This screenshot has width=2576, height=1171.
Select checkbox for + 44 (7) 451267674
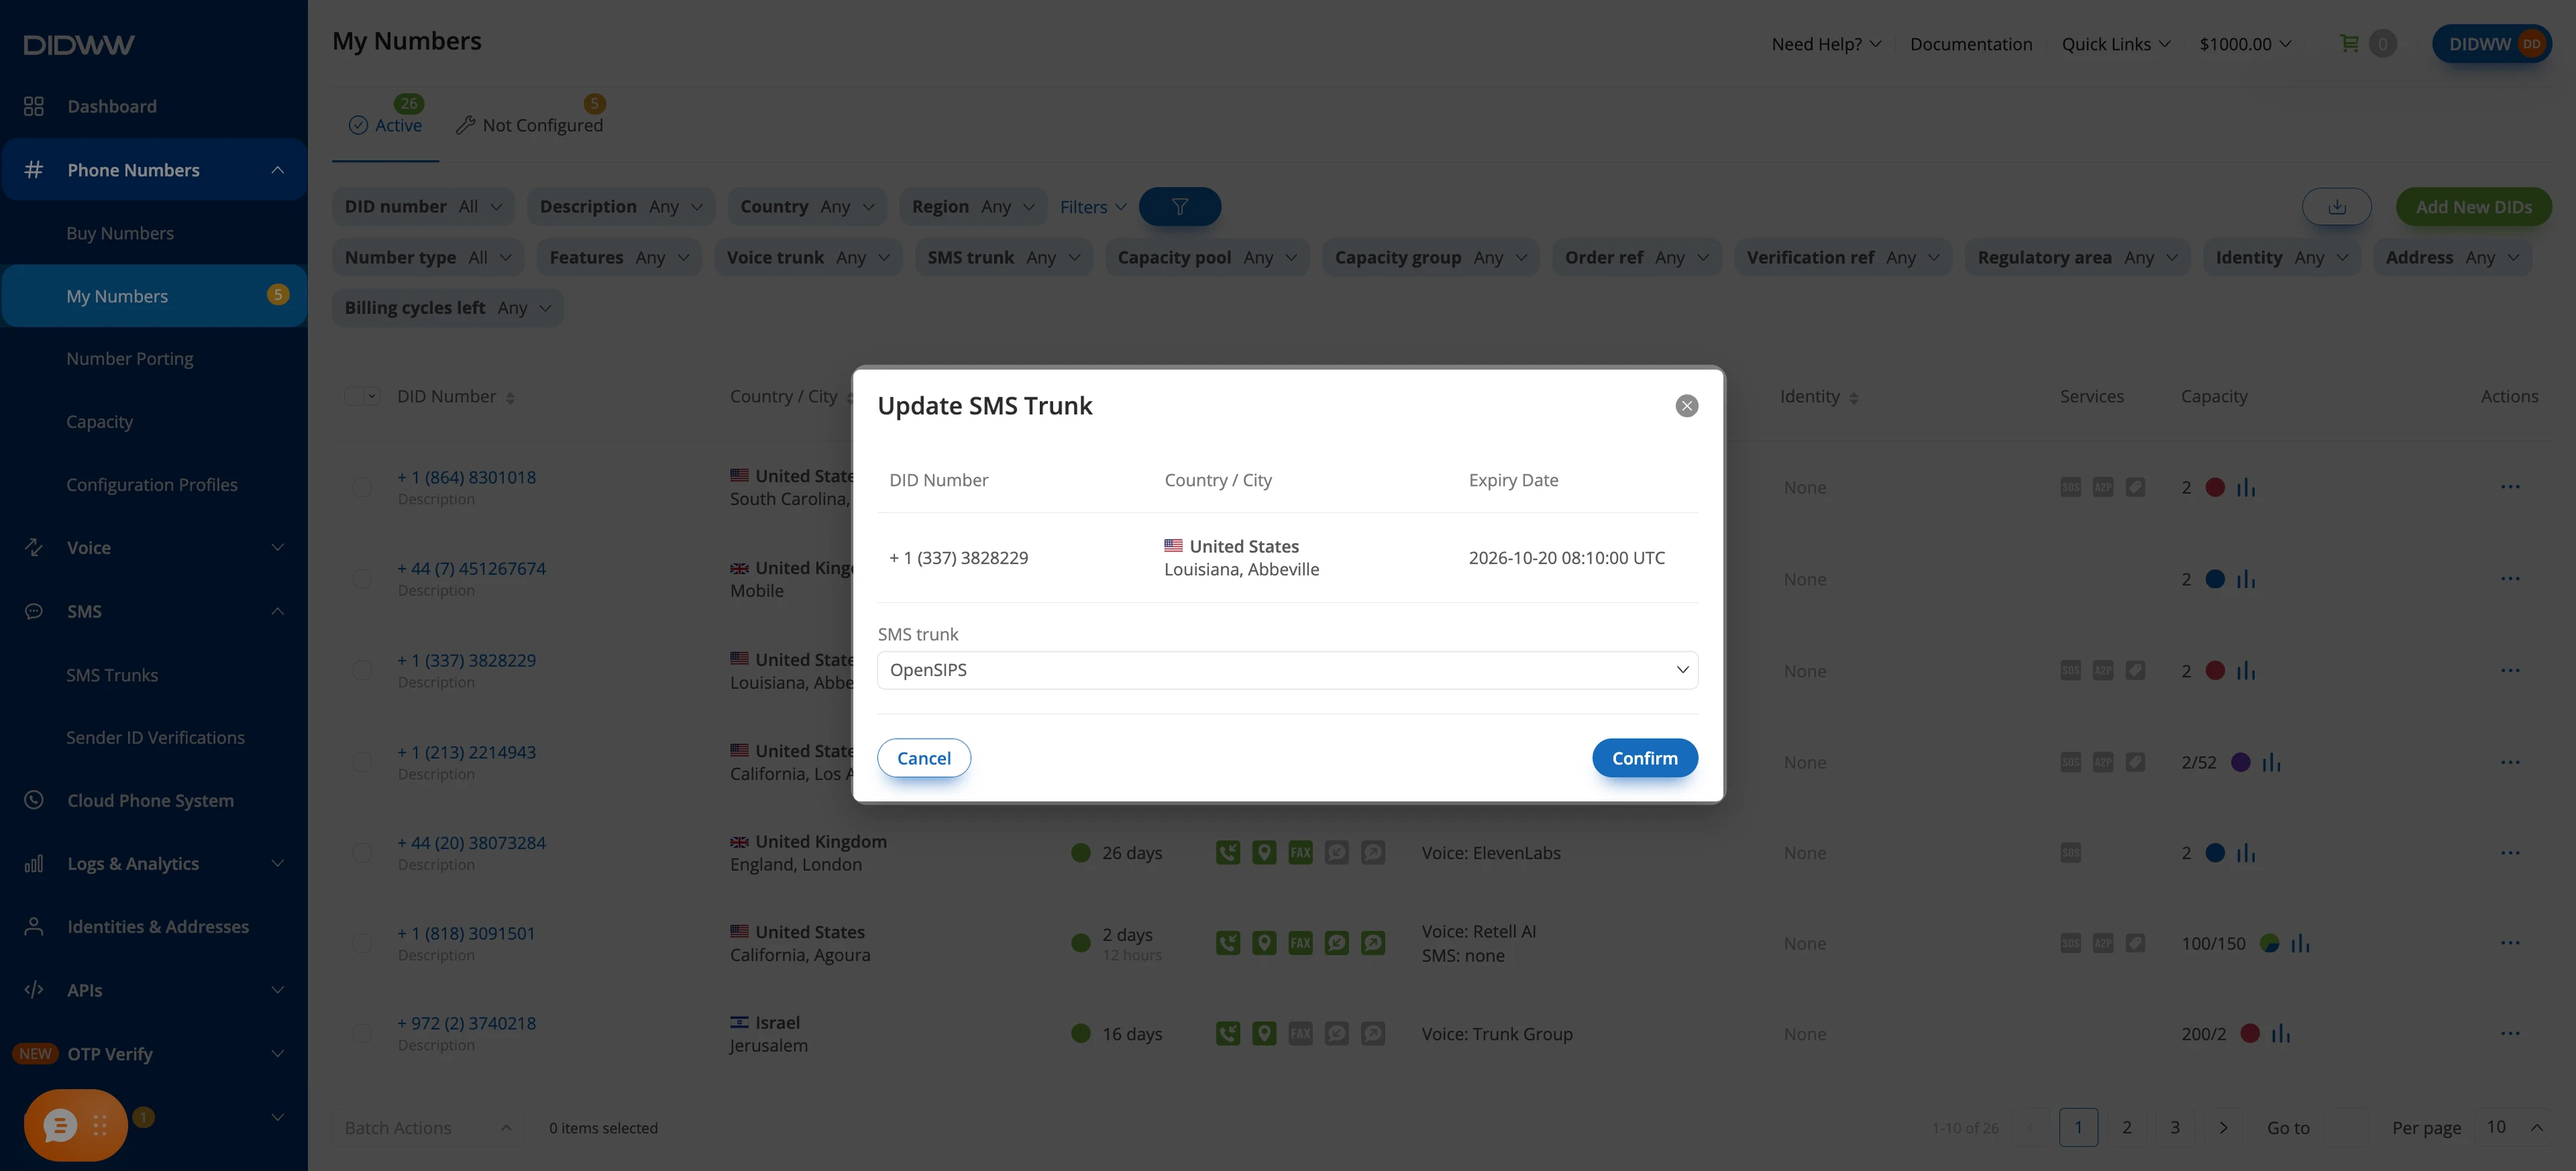click(x=362, y=579)
